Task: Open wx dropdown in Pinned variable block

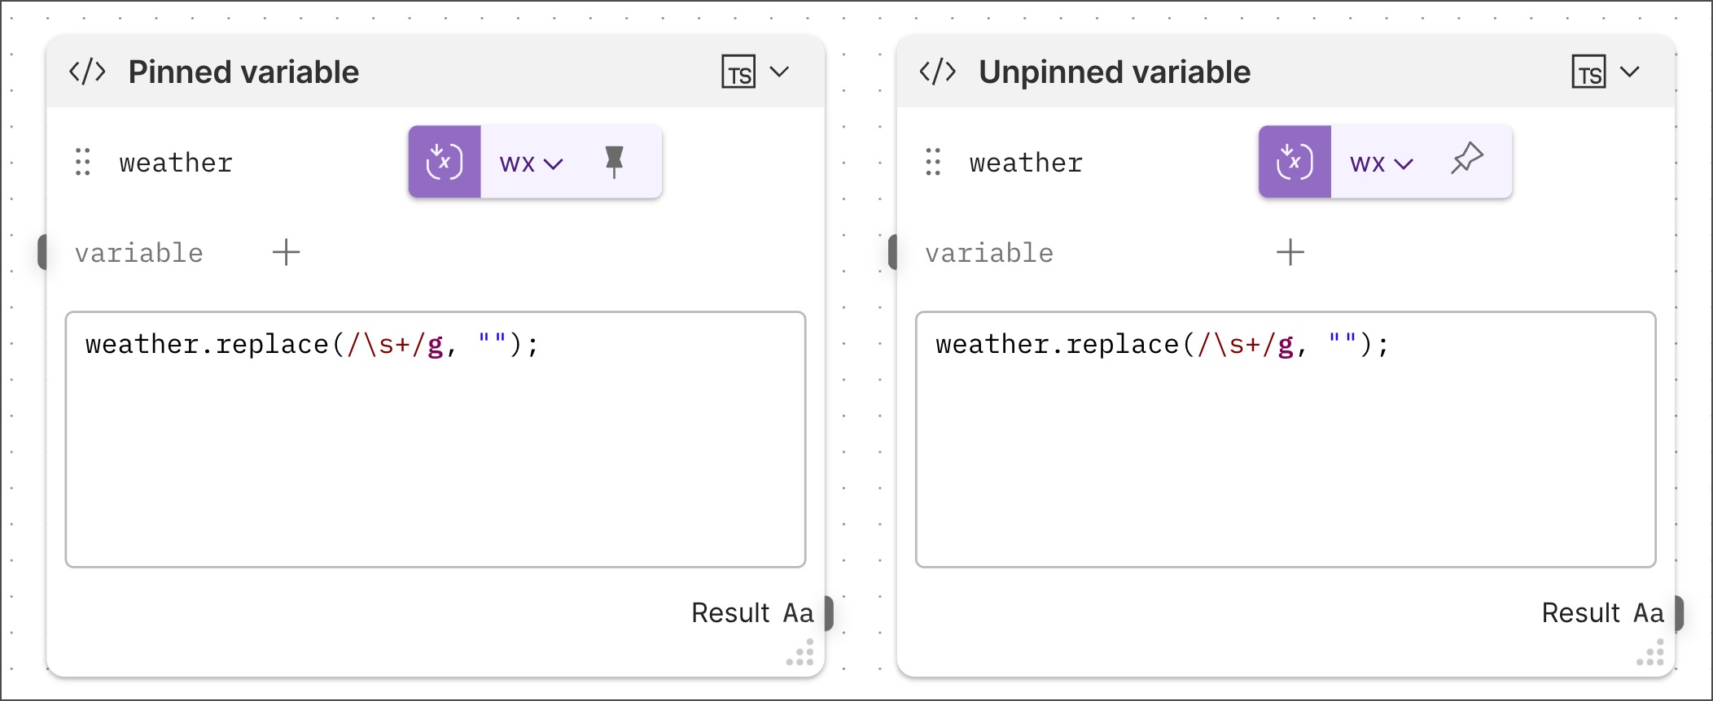Action: pos(531,163)
